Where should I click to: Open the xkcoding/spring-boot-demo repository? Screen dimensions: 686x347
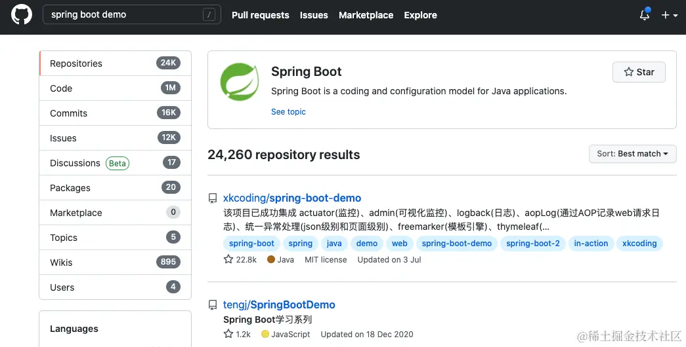pos(292,198)
